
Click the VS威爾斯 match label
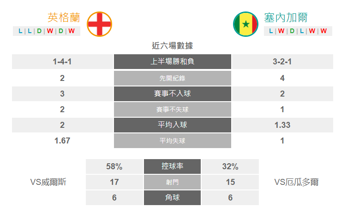48,182
